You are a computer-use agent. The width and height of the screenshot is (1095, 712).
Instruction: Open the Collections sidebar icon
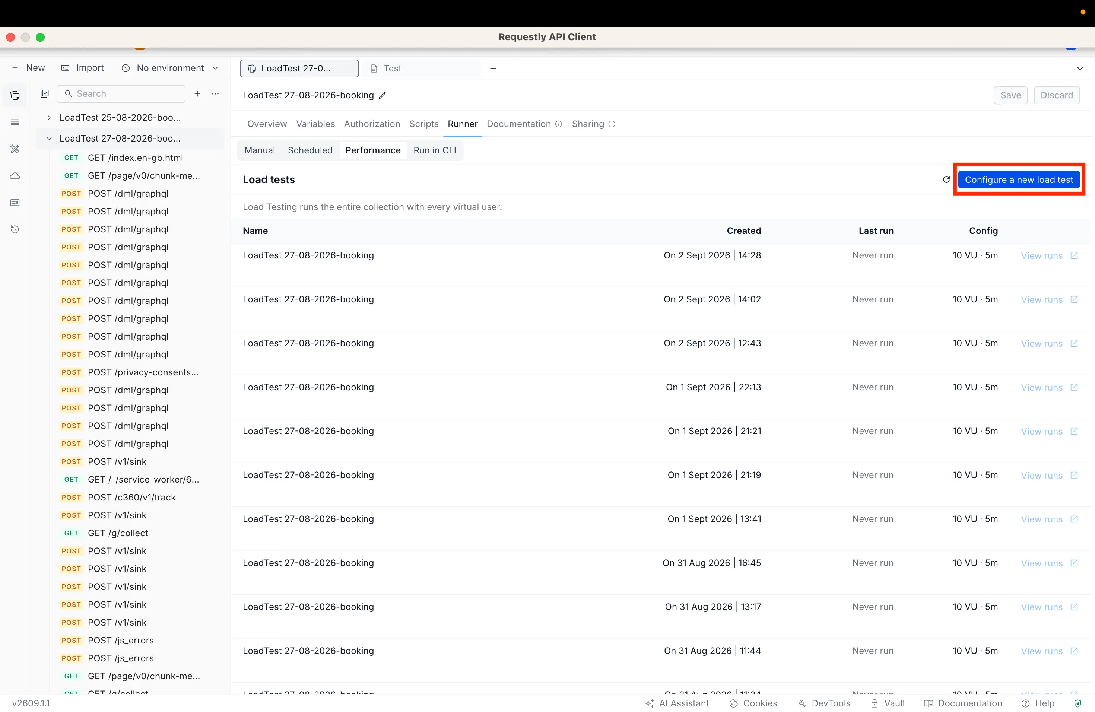(15, 95)
